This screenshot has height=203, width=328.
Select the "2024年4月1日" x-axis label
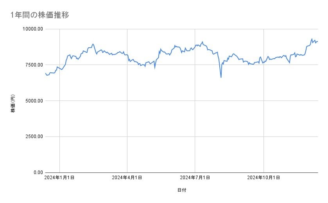127,178
